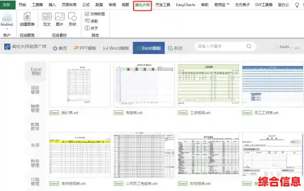Open the 易用宝 ribbon tab
The height and width of the screenshot is (191, 304).
pos(222,5)
